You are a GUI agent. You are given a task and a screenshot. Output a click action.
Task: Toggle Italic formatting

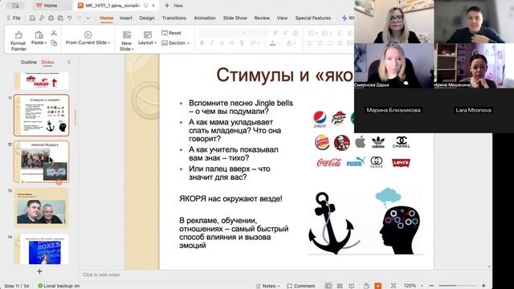pyautogui.click(x=212, y=43)
